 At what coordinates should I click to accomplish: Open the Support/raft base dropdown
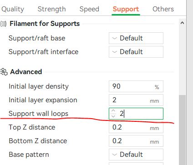pos(136,38)
